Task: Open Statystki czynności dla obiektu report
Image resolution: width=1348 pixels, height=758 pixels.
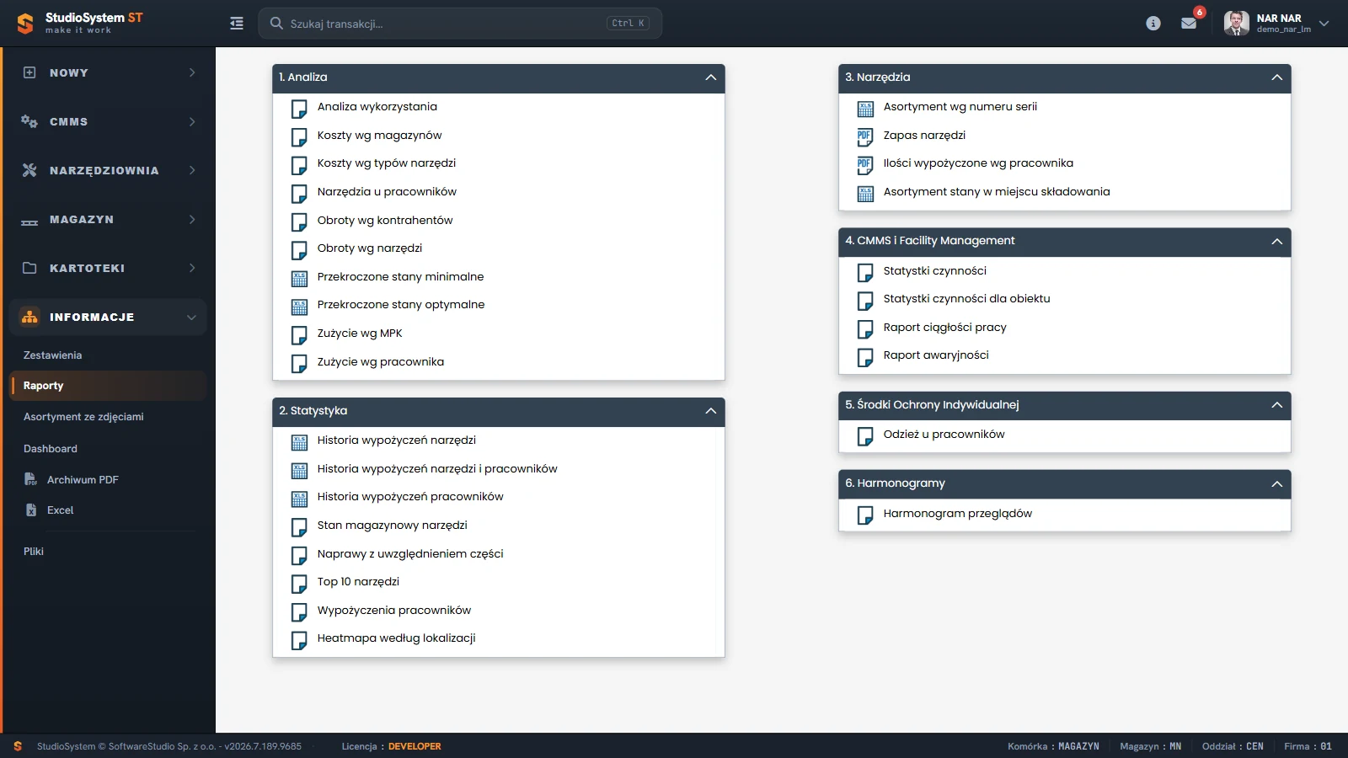Action: point(966,299)
